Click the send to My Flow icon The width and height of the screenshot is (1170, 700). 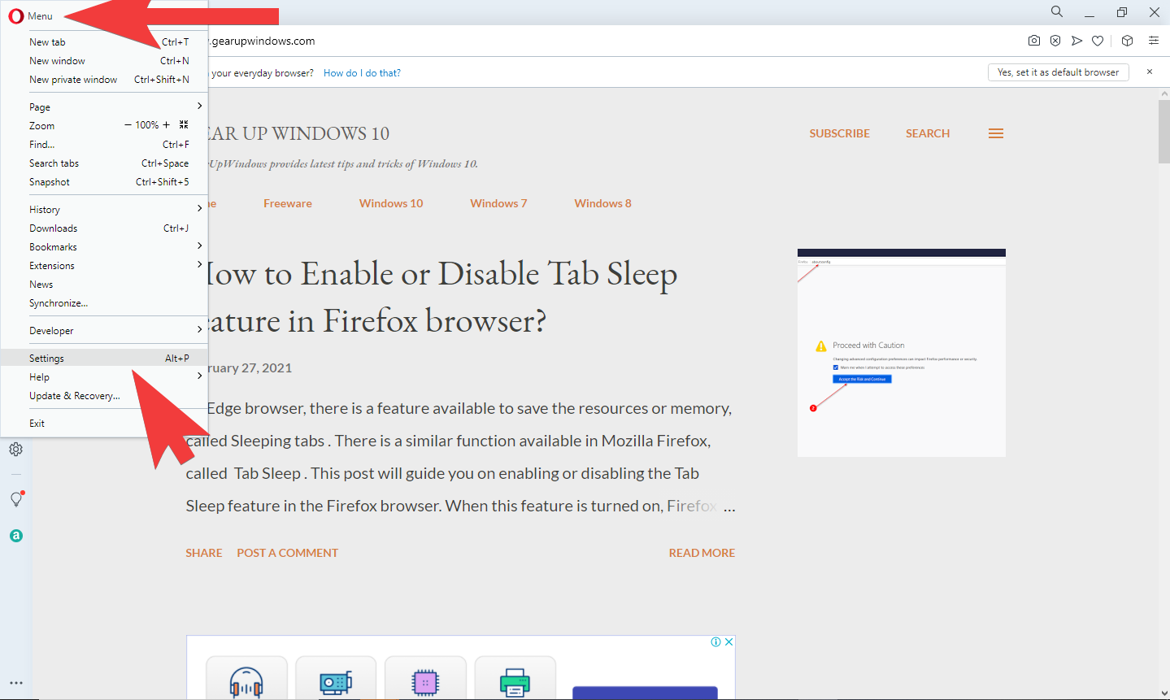pos(1076,41)
